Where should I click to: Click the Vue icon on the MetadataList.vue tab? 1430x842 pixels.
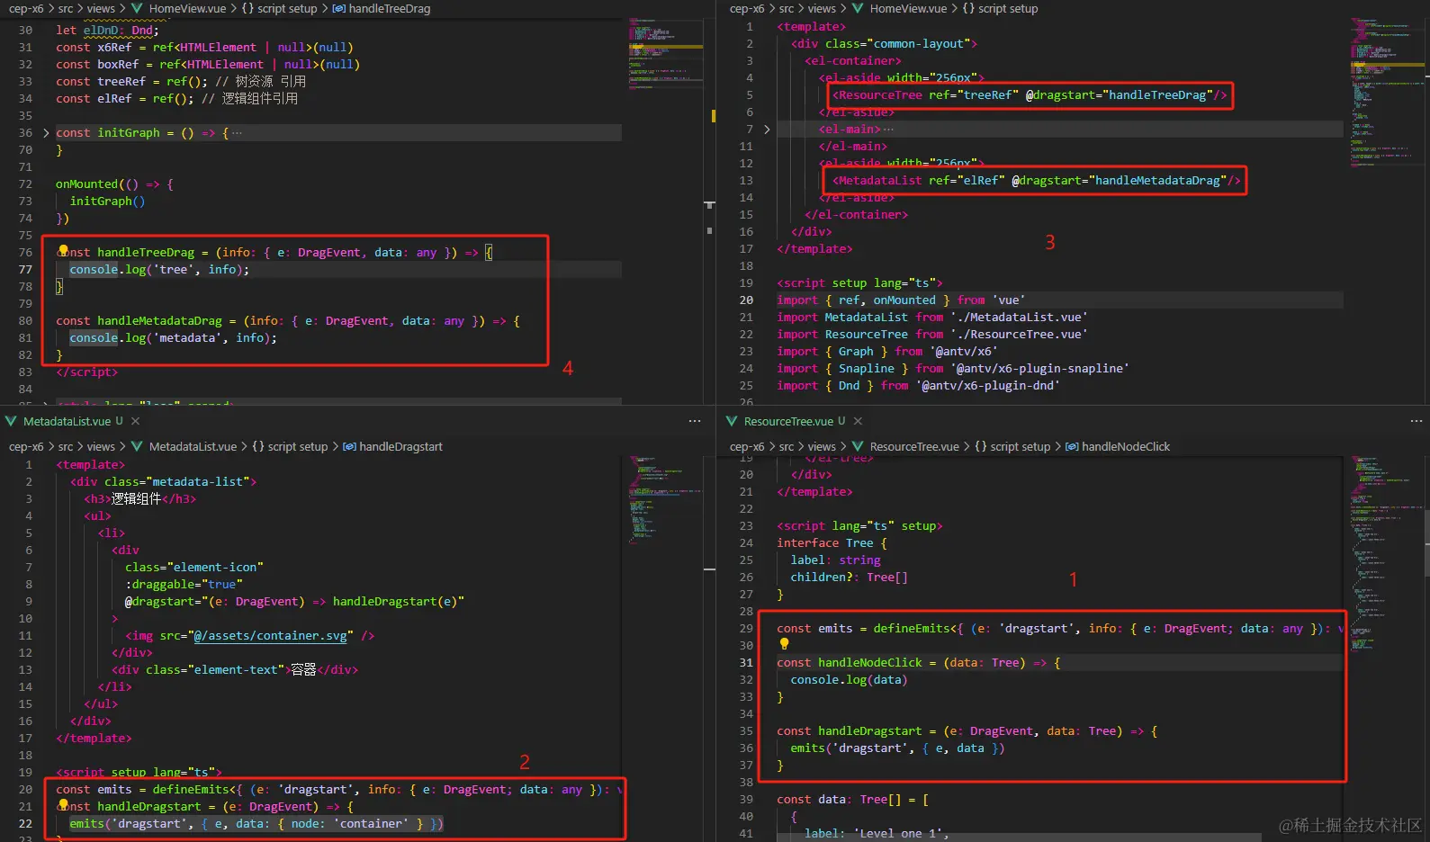pyautogui.click(x=12, y=421)
